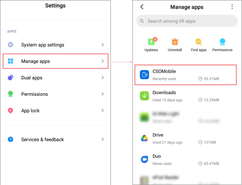Open Manage apps in Settings
The image size is (242, 185).
(x=55, y=61)
